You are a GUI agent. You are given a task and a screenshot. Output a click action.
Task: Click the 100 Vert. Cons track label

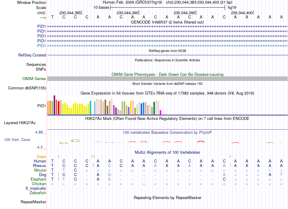(x=17, y=140)
